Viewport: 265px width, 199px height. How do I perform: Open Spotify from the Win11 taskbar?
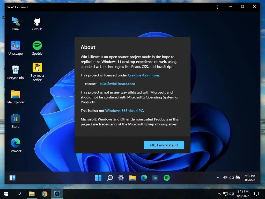tap(167, 178)
